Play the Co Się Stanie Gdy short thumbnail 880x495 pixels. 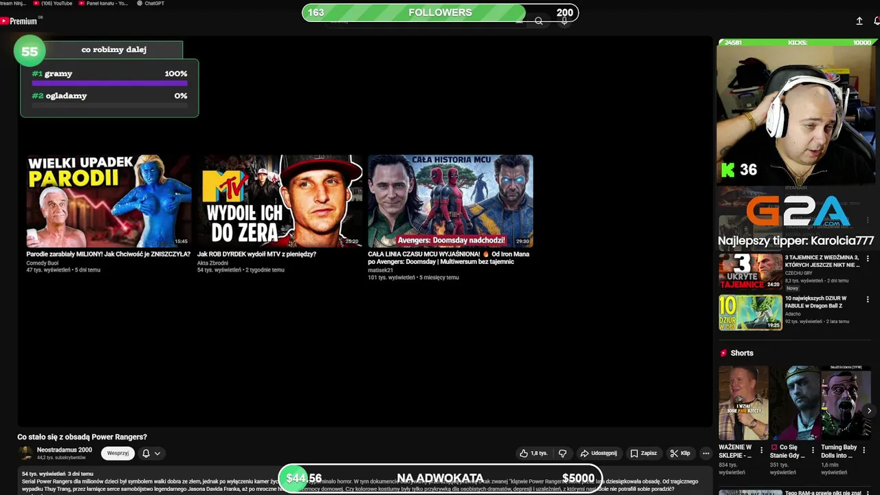pyautogui.click(x=795, y=403)
